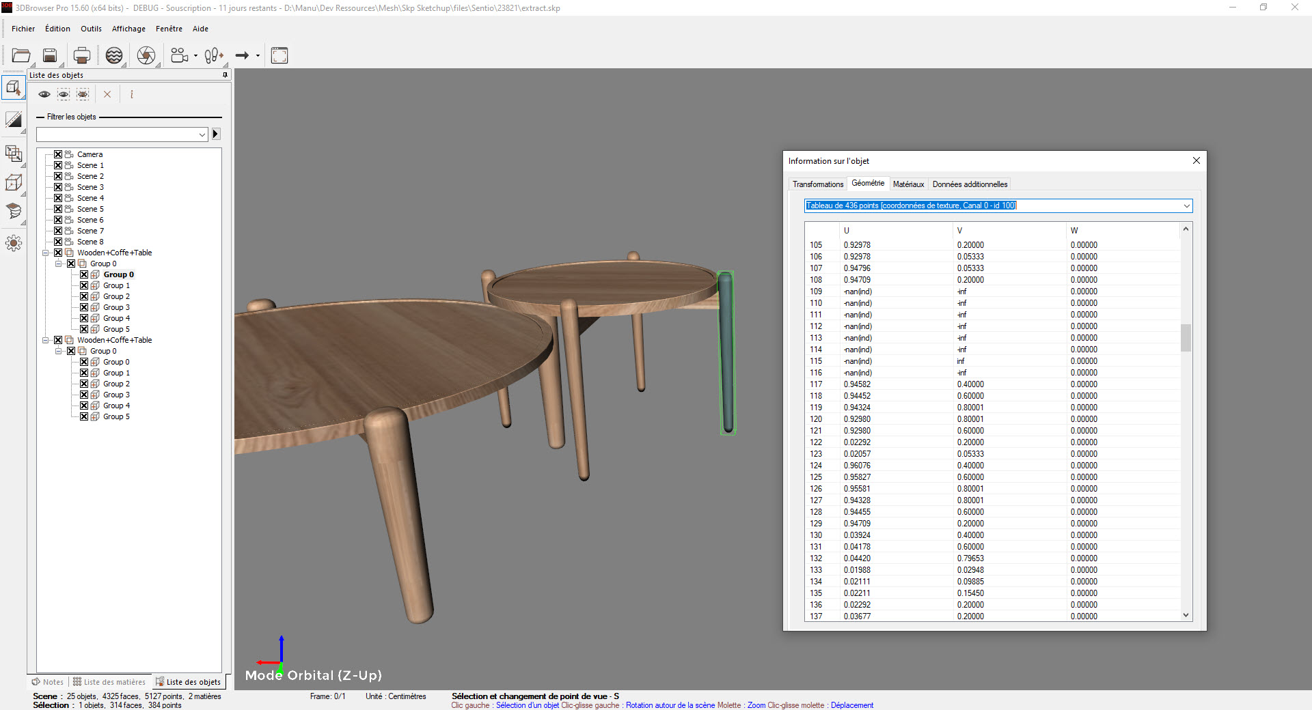Click the points table vertical scrollbar thumb
1312x710 pixels.
pos(1186,337)
